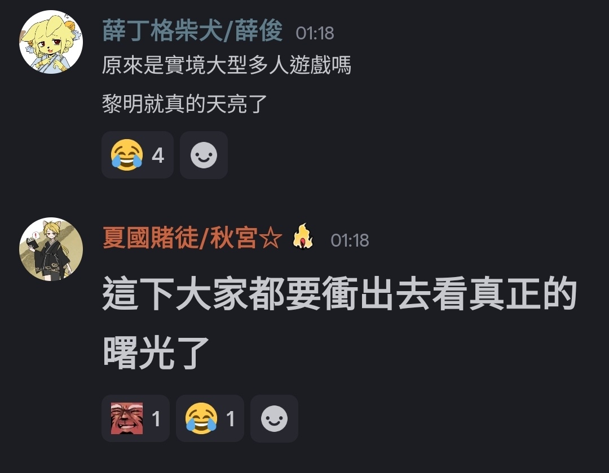The image size is (609, 473).
Task: Open profile via username 薛丁格柴犬/薛俊
Action: click(x=193, y=31)
